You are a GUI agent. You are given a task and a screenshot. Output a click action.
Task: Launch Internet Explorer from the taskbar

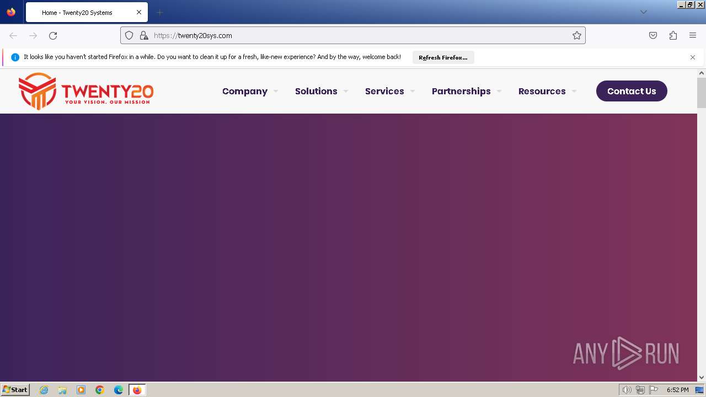44,390
